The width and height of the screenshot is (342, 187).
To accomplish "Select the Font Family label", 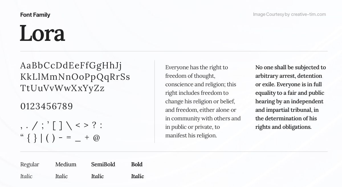I will (x=35, y=15).
